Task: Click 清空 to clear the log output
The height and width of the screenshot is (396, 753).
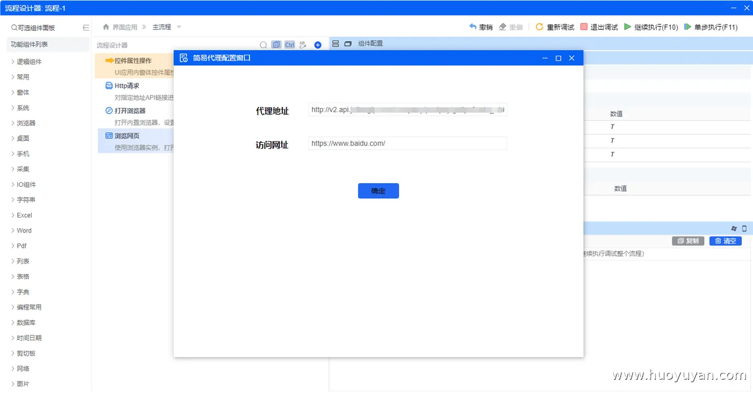Action: pos(725,241)
